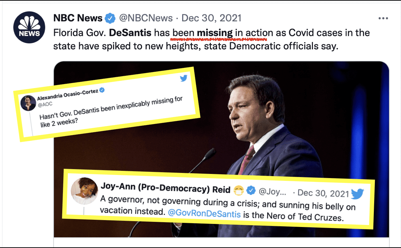Click Joy-Ann Reid profile picture
401x248 pixels.
tap(84, 191)
